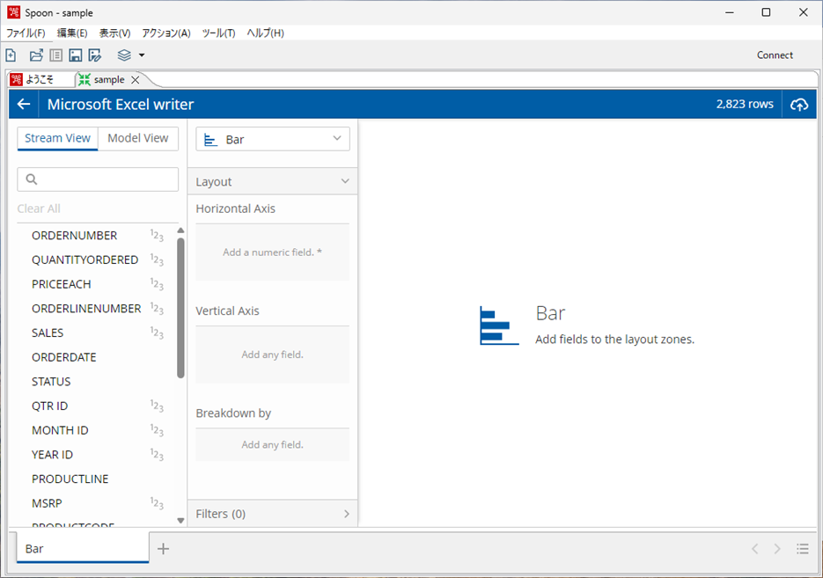Click the Open file toolbar icon

(36, 55)
